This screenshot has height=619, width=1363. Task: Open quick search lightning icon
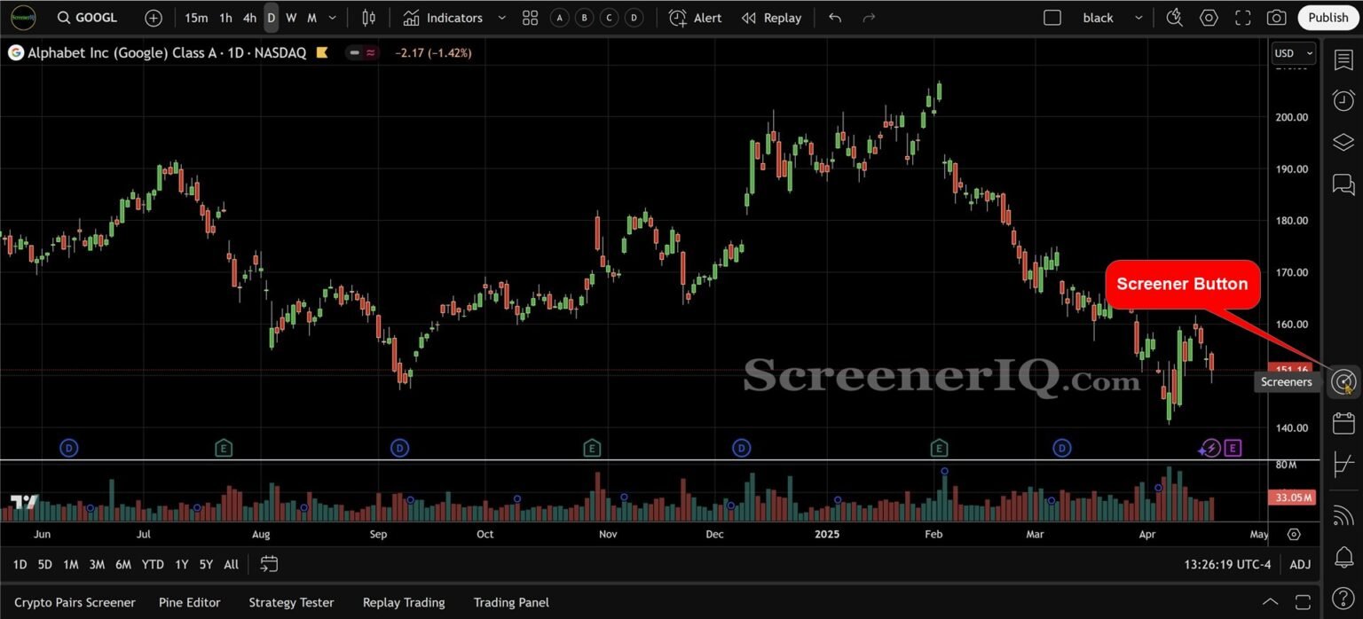click(x=1175, y=18)
